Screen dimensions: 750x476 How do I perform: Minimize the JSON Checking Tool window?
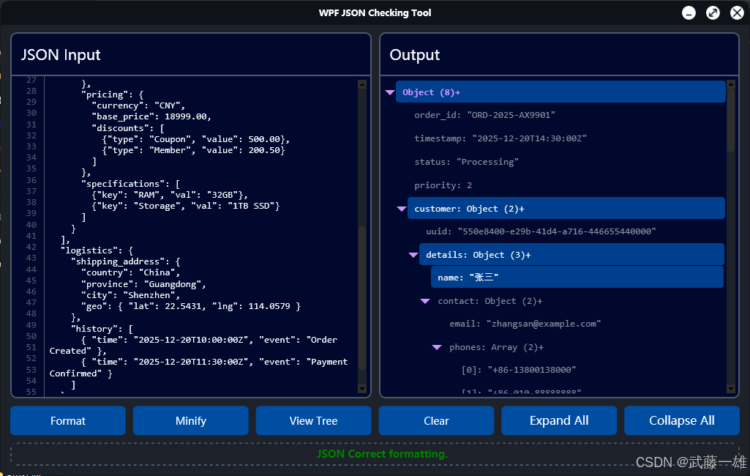[689, 13]
